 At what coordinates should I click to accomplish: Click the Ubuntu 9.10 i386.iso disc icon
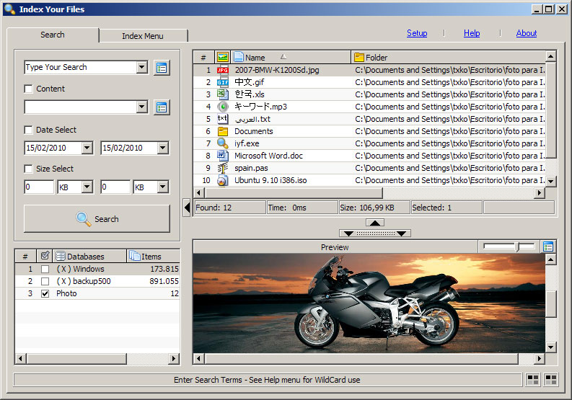point(223,180)
